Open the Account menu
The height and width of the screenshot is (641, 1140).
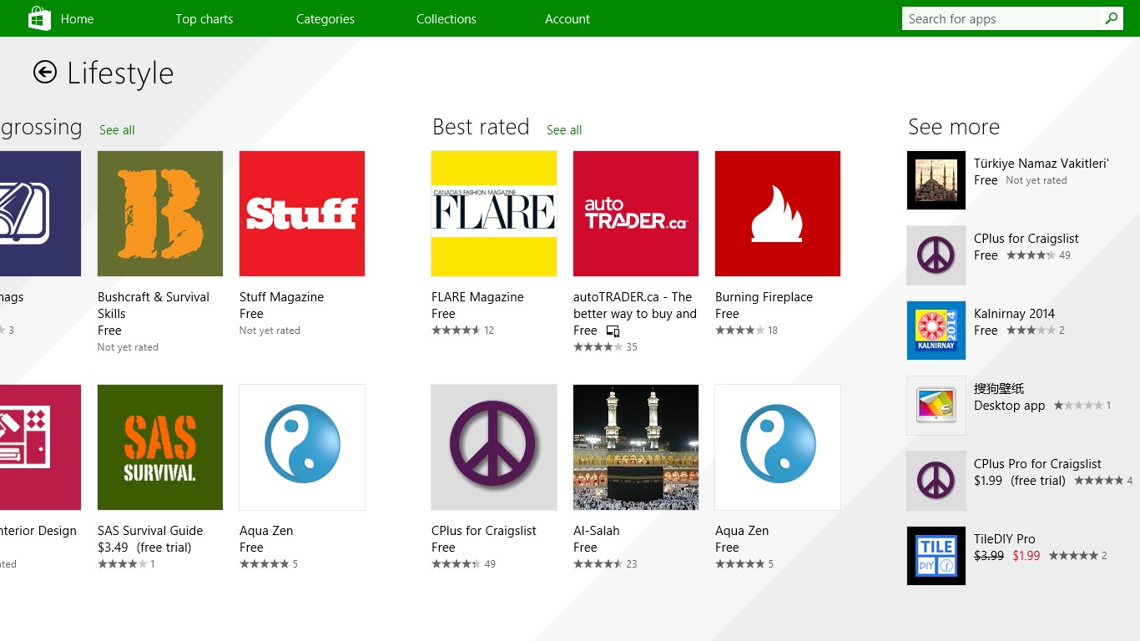(x=567, y=18)
